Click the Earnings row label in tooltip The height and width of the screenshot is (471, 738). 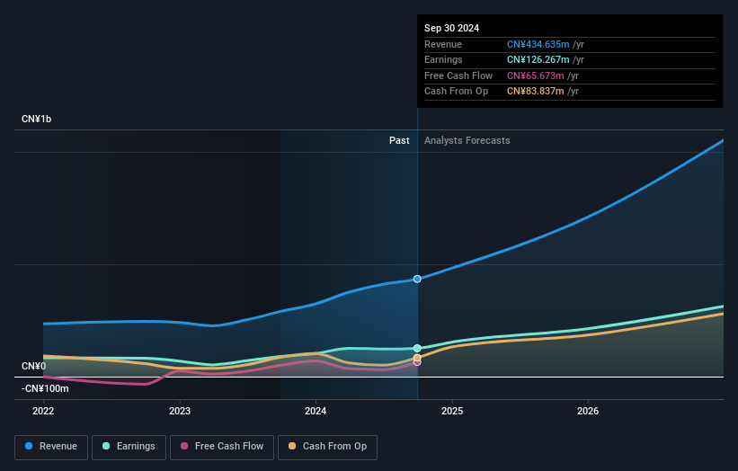tap(443, 59)
